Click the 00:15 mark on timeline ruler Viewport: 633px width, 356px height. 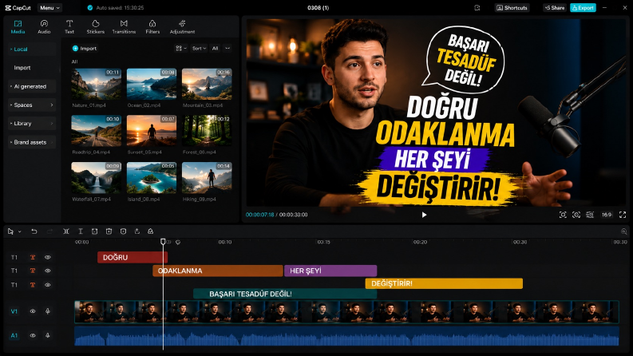click(323, 242)
